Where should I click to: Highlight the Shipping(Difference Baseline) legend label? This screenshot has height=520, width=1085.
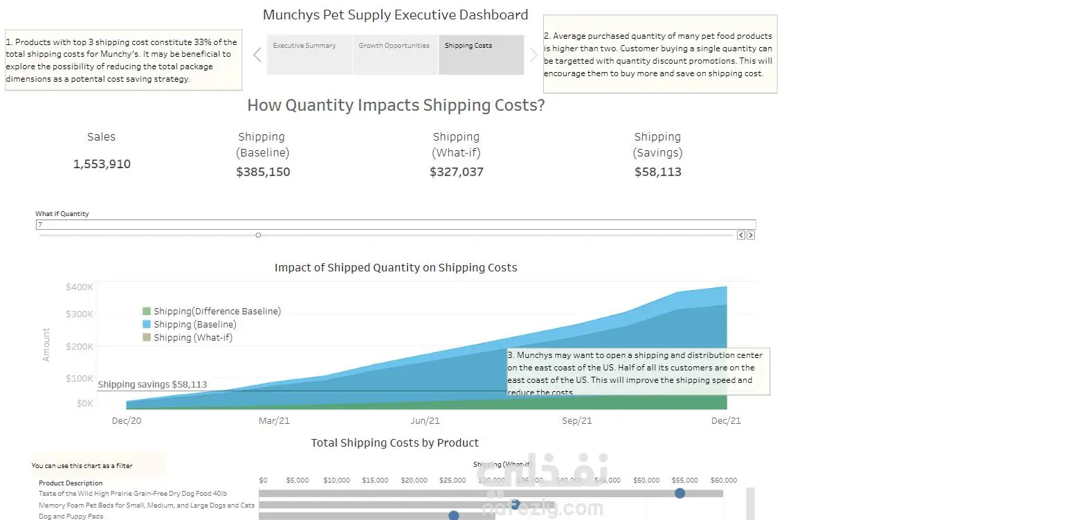[217, 312]
